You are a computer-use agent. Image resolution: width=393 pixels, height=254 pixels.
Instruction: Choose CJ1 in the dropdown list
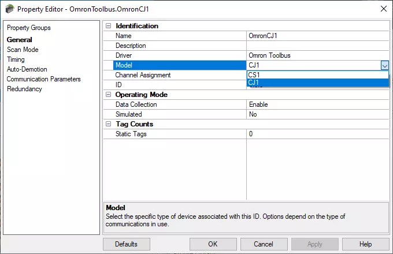pos(317,83)
